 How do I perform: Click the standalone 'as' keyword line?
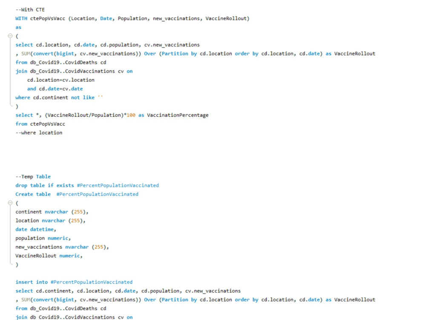click(x=18, y=27)
